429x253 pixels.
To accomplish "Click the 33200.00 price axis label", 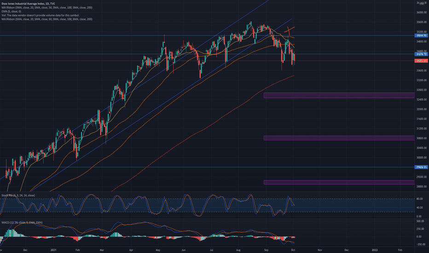I will tap(422, 80).
